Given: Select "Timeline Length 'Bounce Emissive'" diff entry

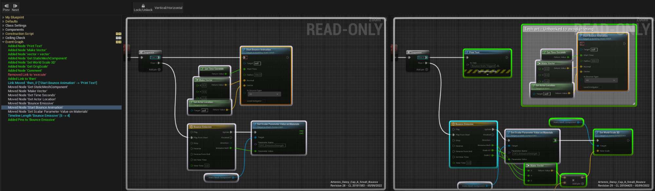Looking at the screenshot, I should (39, 116).
